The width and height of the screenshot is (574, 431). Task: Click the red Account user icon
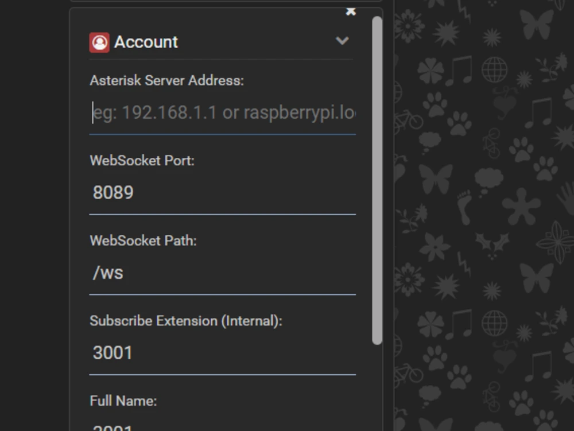[x=99, y=42]
